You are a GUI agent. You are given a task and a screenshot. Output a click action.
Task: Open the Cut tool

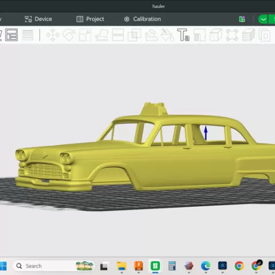[x=118, y=35]
